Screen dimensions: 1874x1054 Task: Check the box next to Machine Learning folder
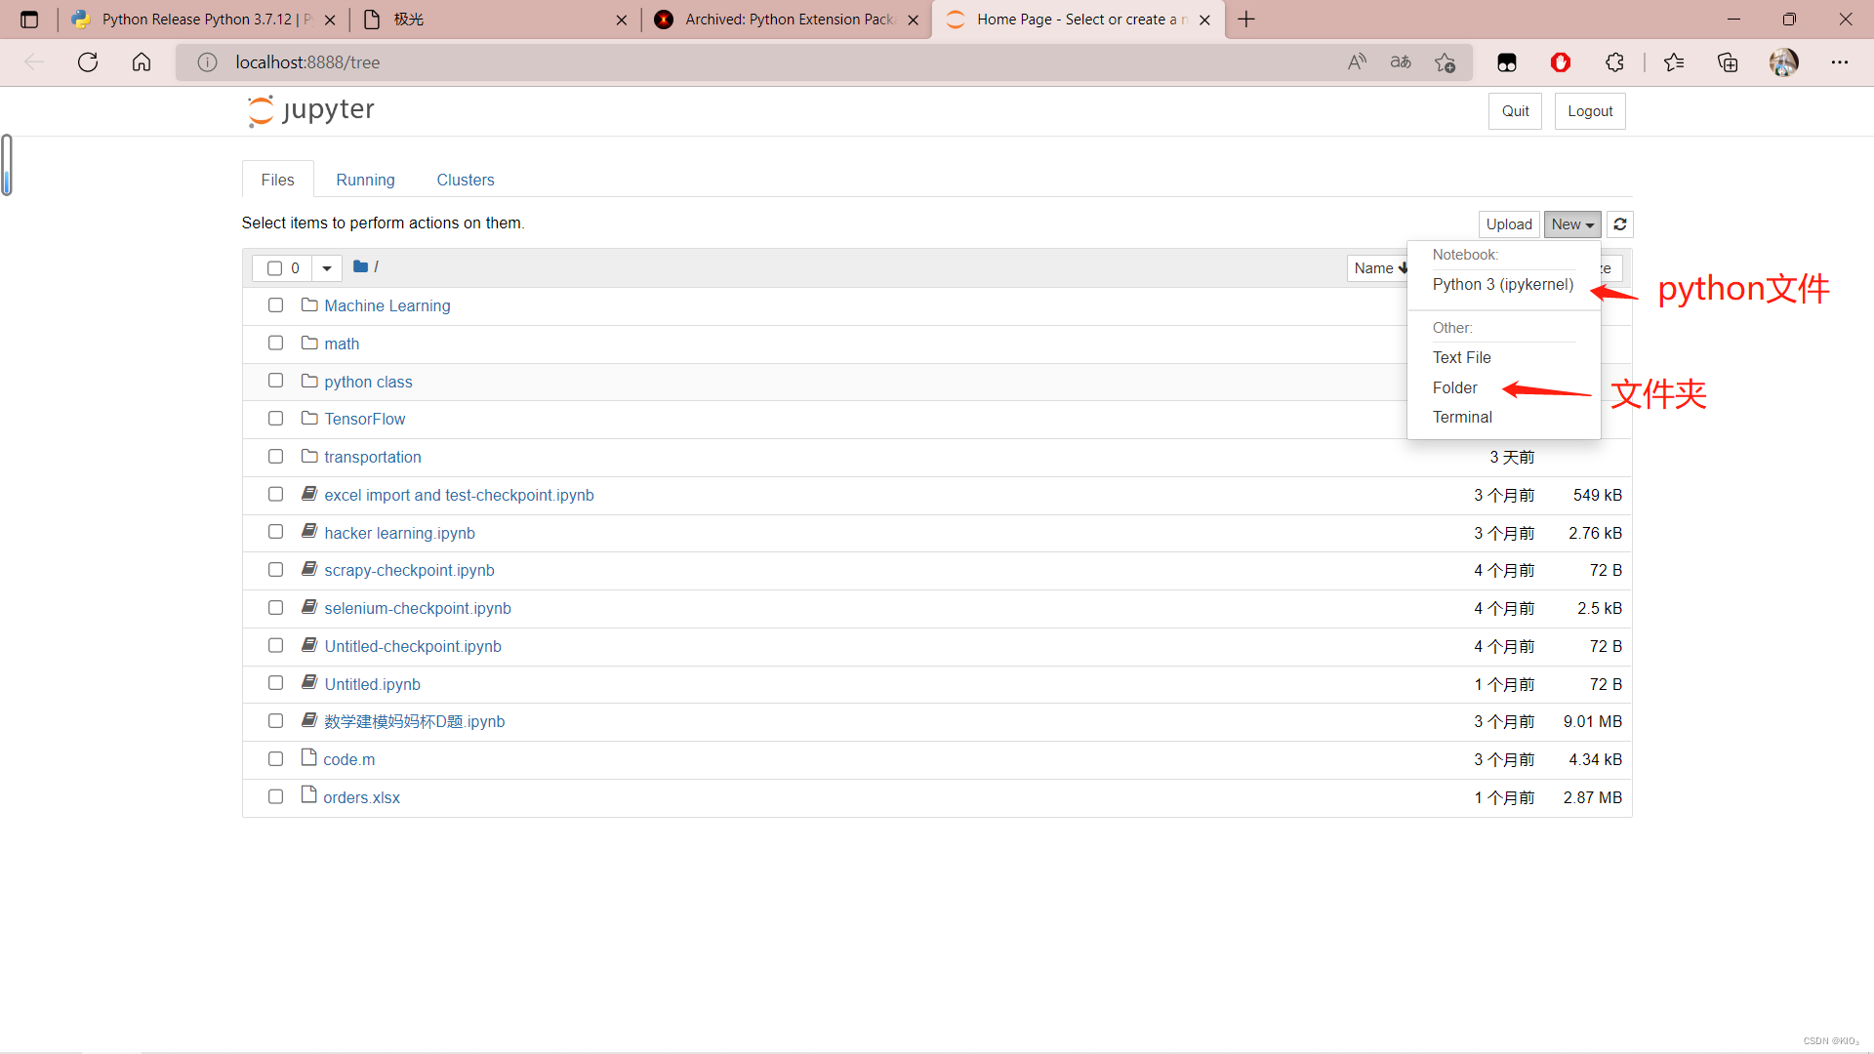[x=275, y=305]
